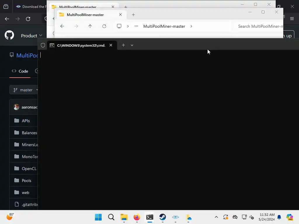
Task: Open aaronsac author profile link
Action: point(29,107)
